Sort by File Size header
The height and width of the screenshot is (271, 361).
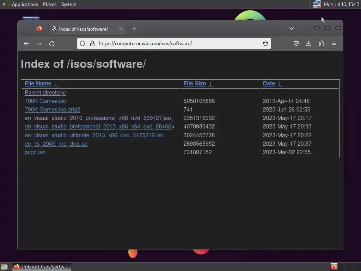tap(195, 83)
